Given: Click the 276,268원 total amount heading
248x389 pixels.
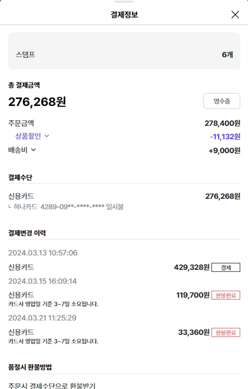Looking at the screenshot, I should (37, 102).
